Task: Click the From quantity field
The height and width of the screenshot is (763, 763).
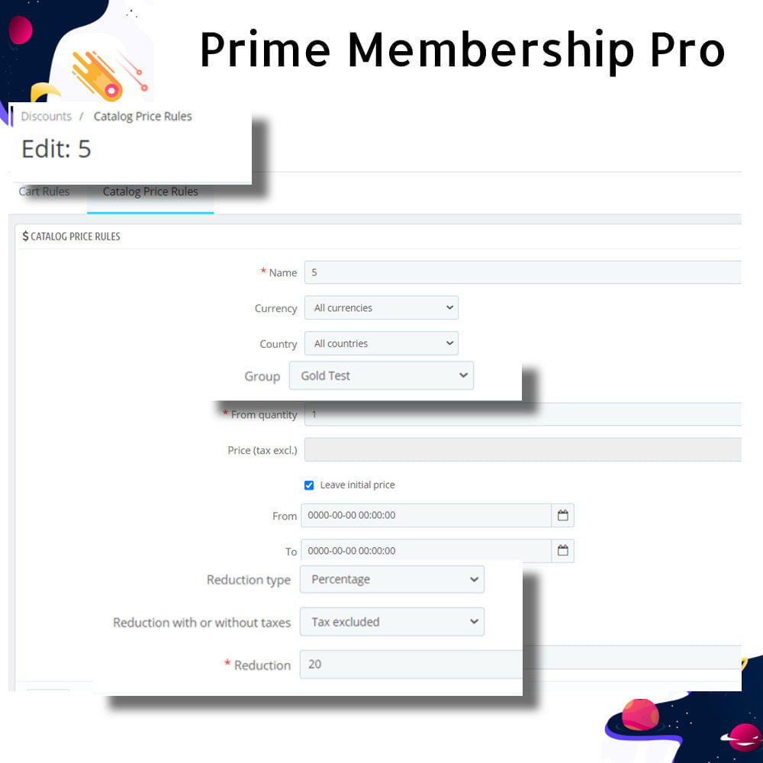Action: 523,414
